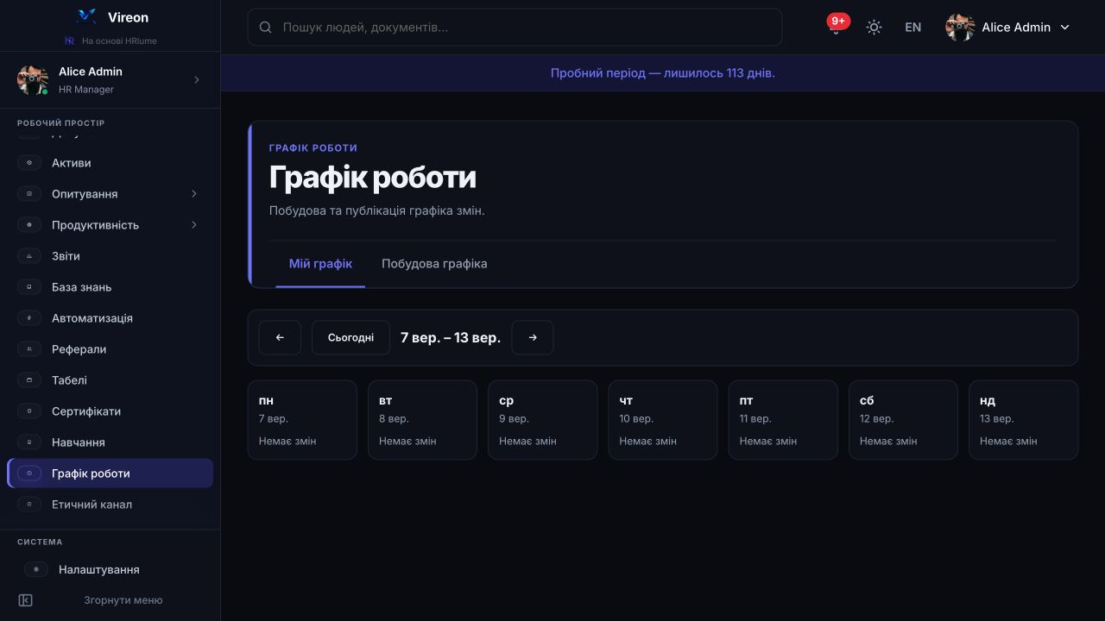This screenshot has height=621, width=1105.
Task: Go to previous week with left arrow
Action: click(x=280, y=338)
